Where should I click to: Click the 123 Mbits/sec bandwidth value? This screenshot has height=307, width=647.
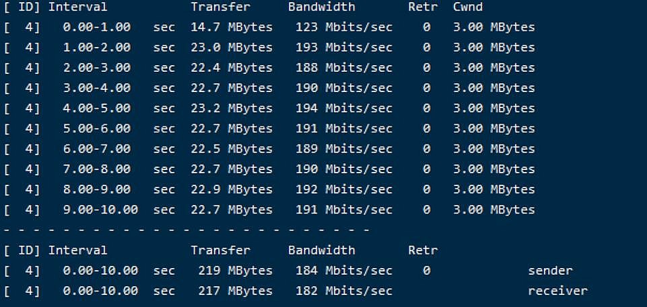[x=344, y=27]
